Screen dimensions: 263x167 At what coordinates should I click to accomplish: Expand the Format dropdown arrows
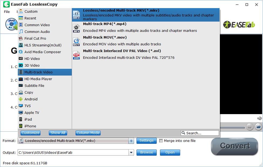tap(131, 141)
